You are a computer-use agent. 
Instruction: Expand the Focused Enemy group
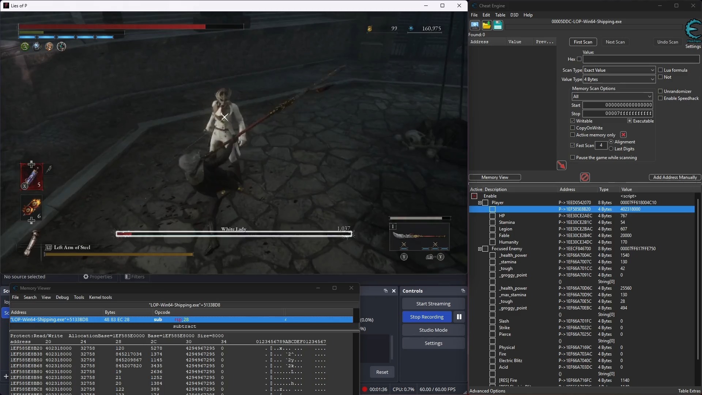click(480, 249)
